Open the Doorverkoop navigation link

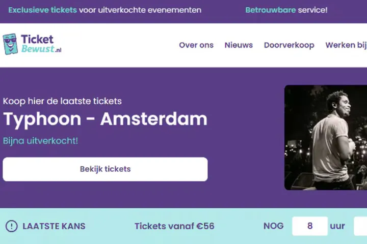[x=289, y=45]
